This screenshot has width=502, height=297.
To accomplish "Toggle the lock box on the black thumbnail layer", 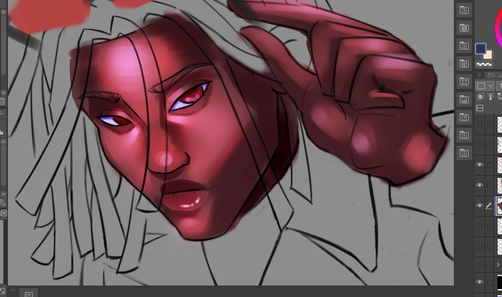I will click(489, 282).
